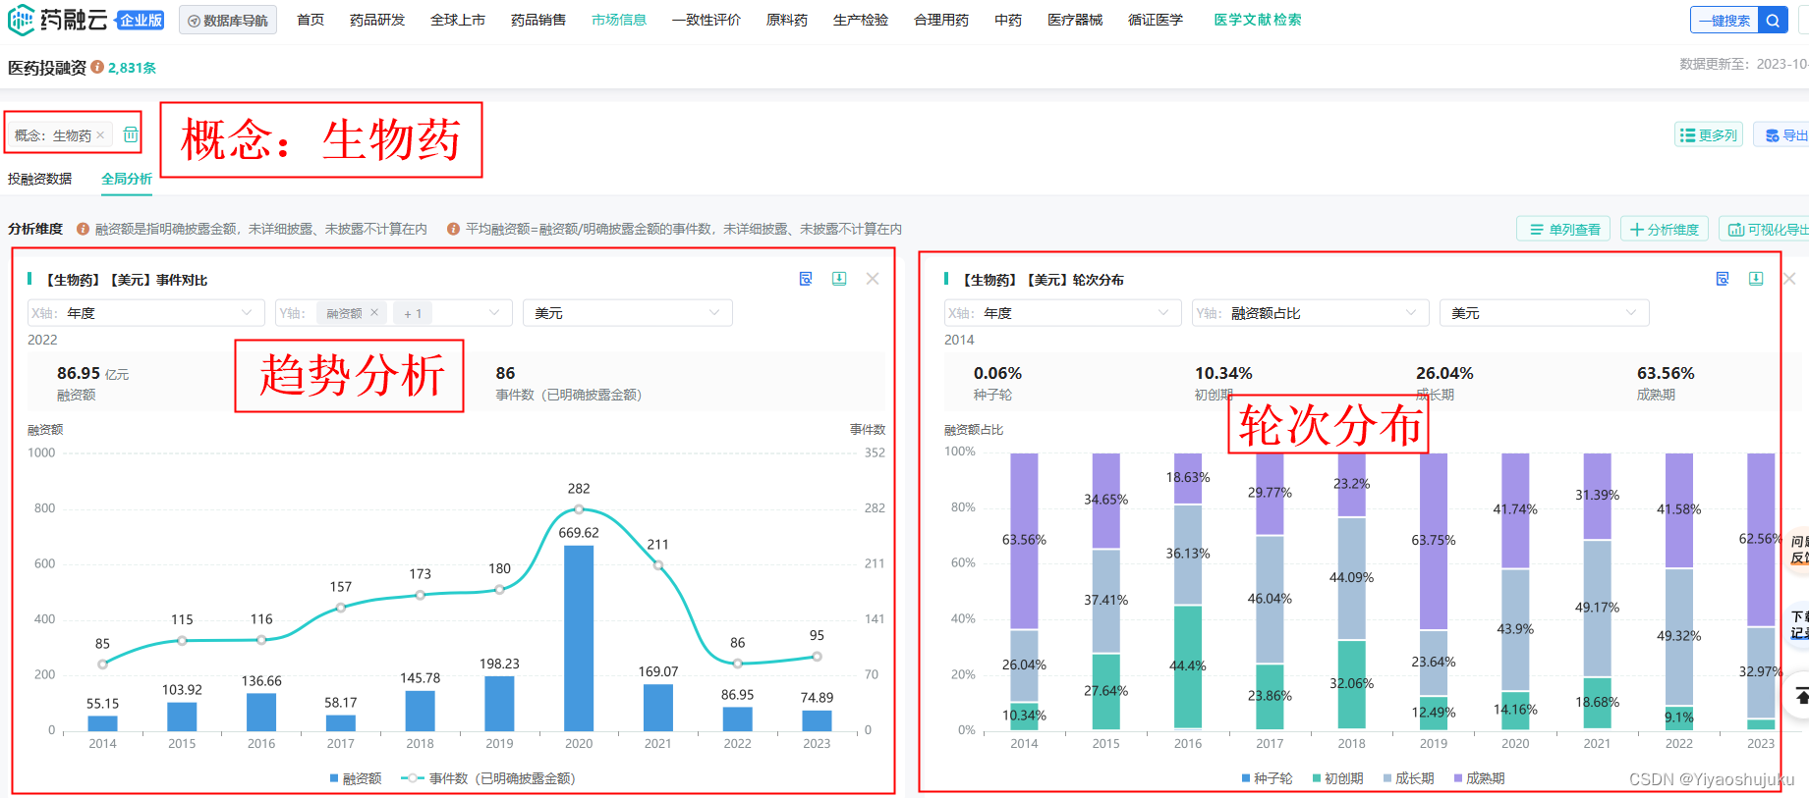Open 中药 menu

1008,20
